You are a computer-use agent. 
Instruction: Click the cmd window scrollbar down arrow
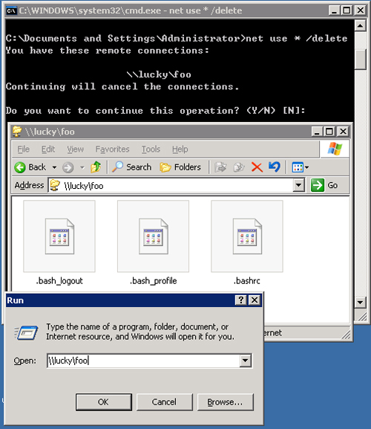[x=360, y=303]
